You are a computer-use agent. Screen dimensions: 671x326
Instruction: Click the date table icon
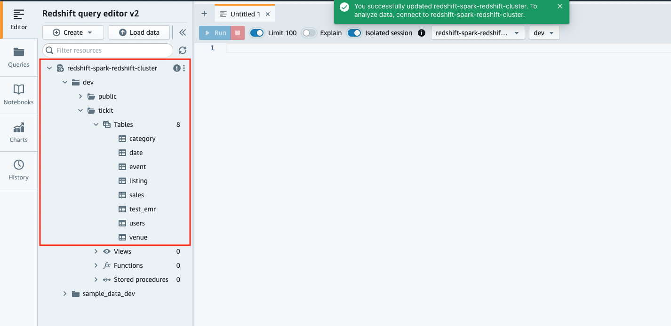pos(122,153)
